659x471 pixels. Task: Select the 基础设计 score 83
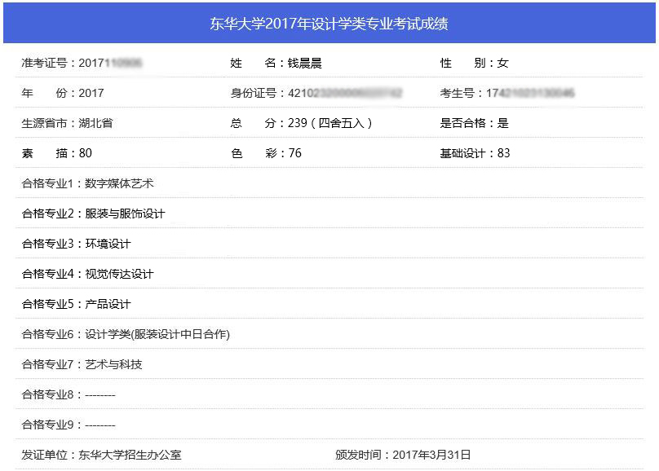click(503, 153)
